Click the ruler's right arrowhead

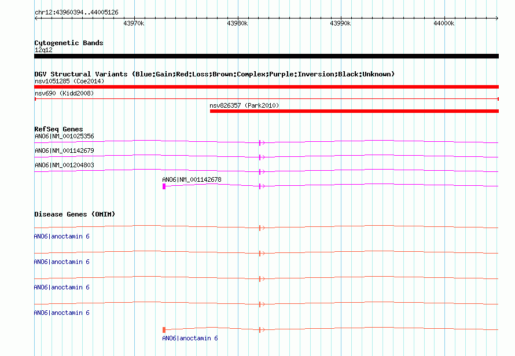pyautogui.click(x=497, y=19)
